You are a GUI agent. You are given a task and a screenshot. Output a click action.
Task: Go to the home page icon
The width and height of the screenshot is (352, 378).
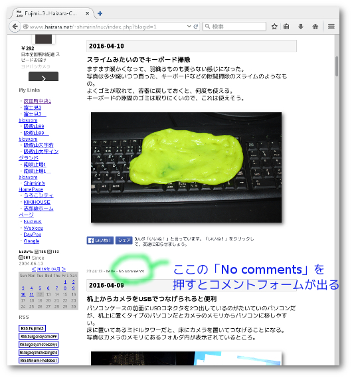coord(315,27)
